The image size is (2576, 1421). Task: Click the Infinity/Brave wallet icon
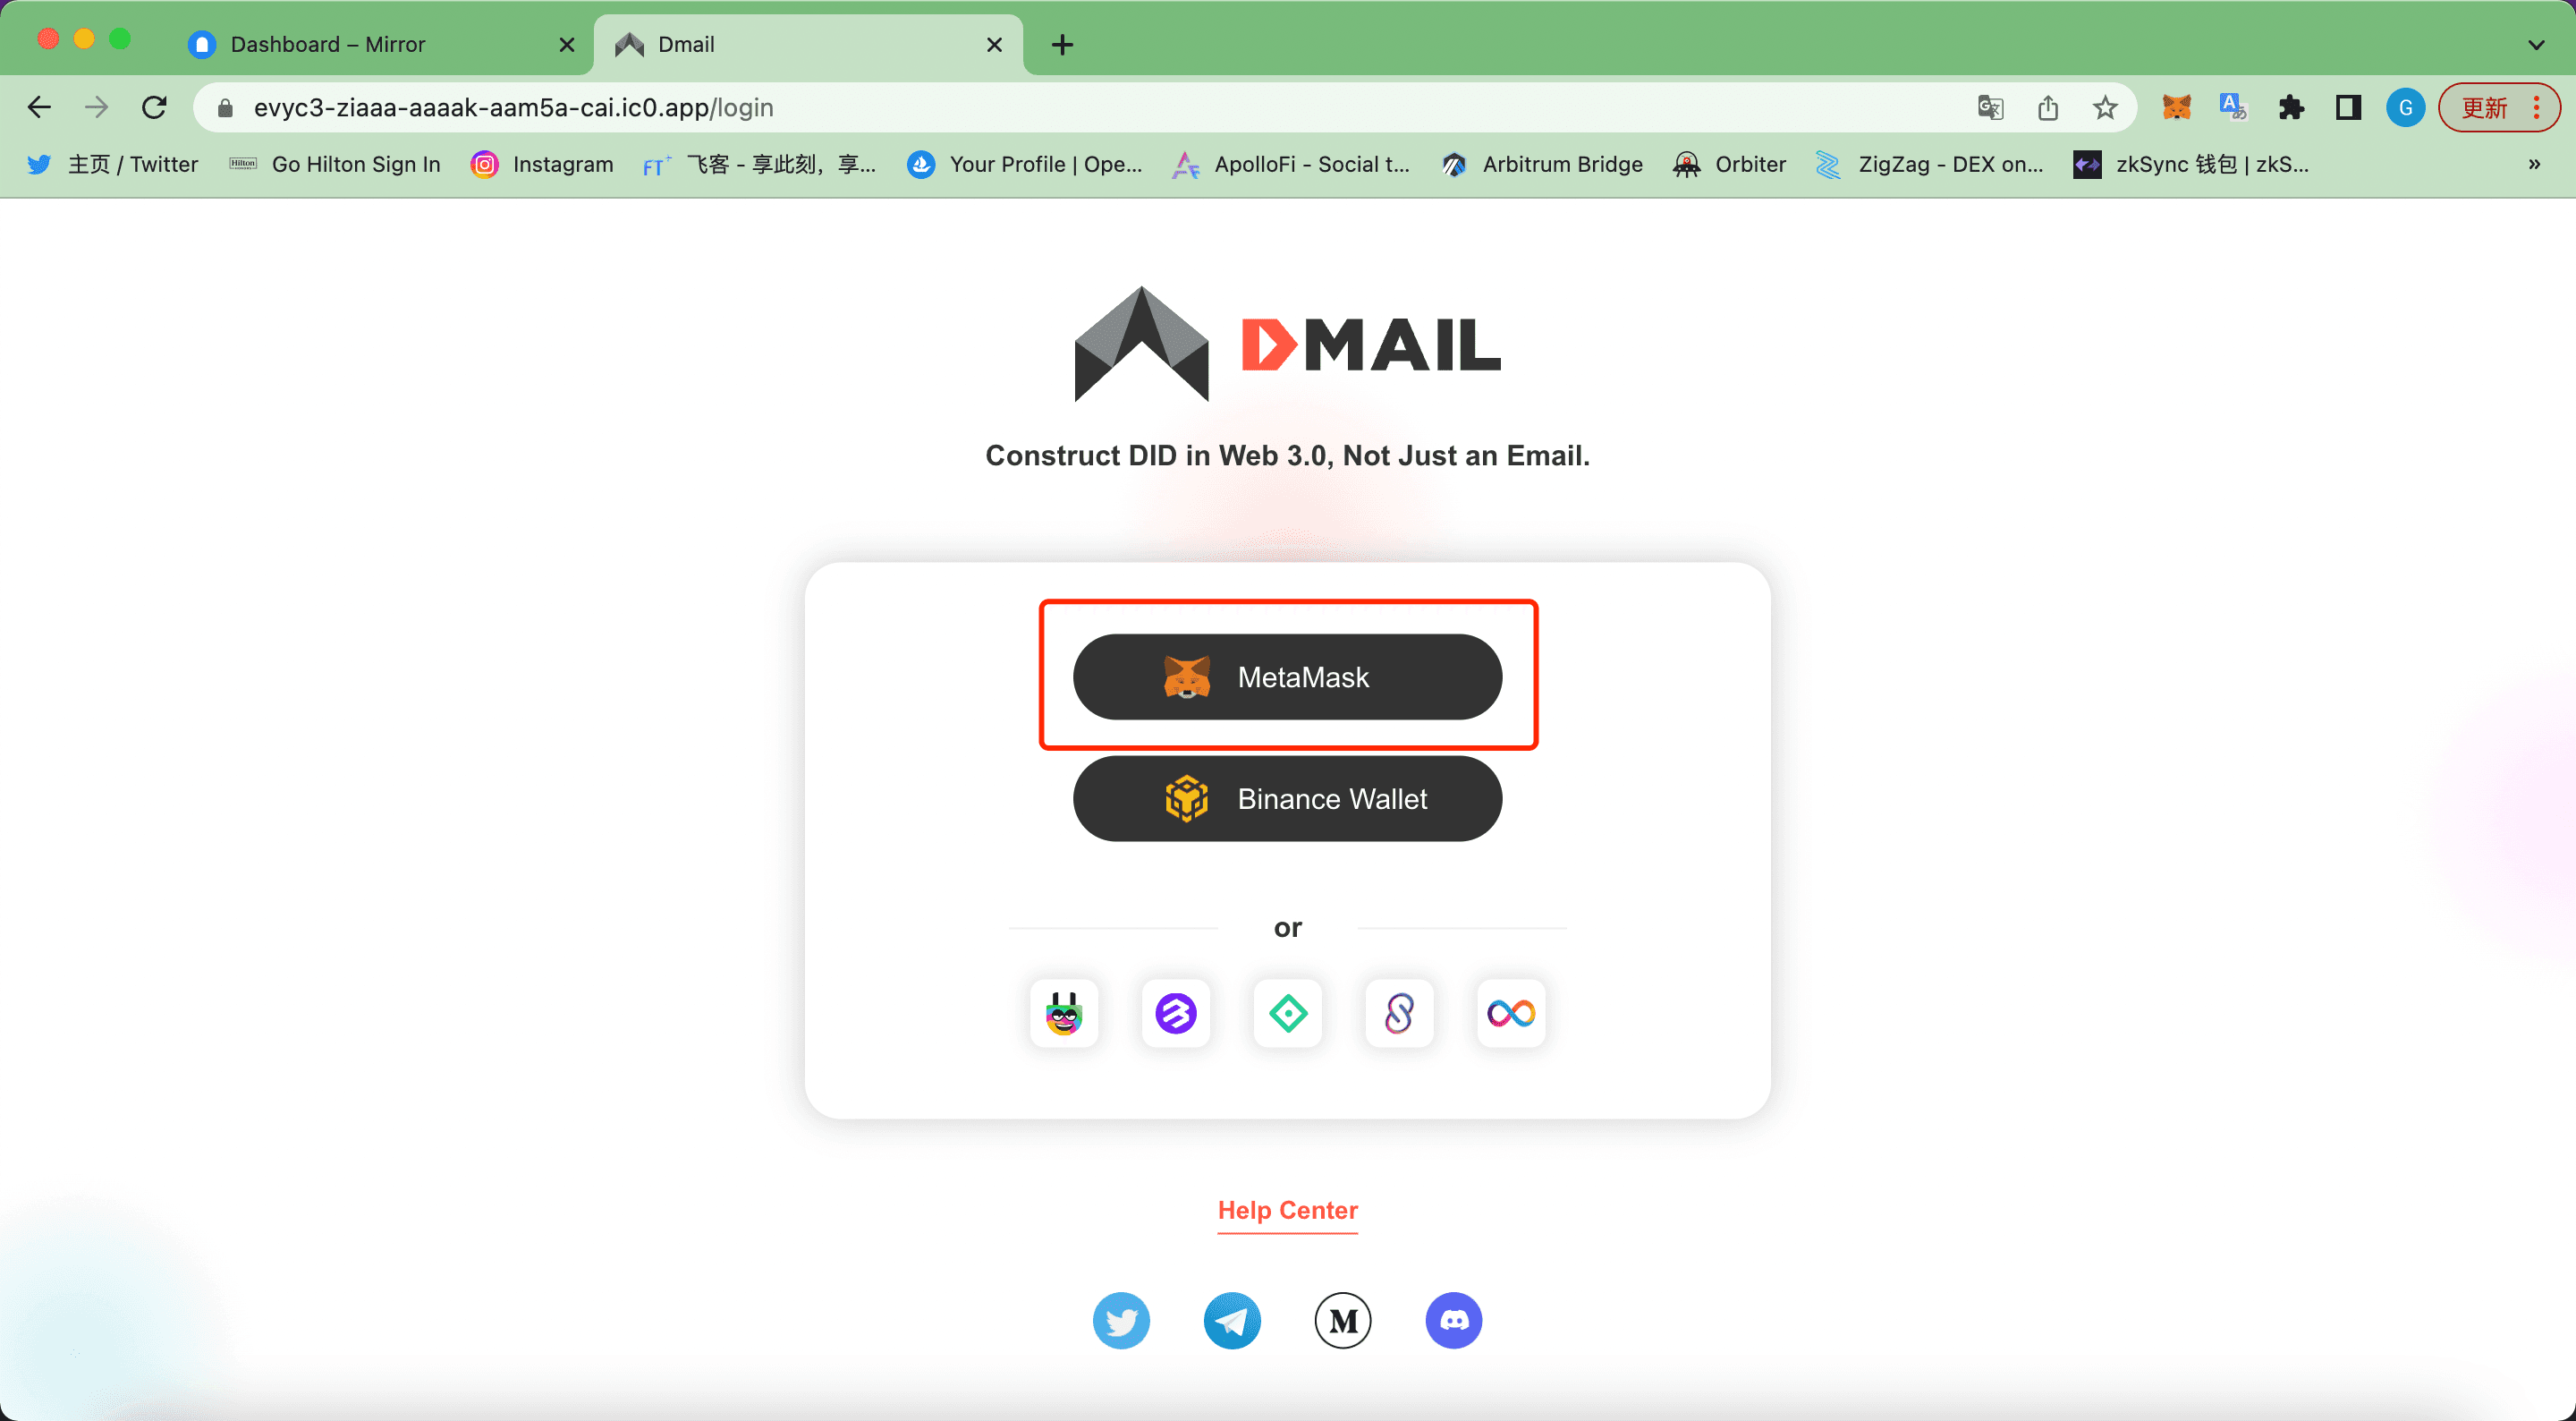click(1511, 1011)
